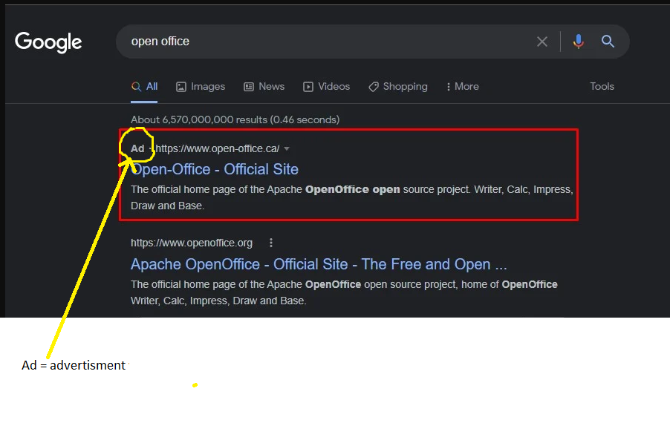Start voice search with microphone icon
This screenshot has width=670, height=423.
click(x=578, y=42)
